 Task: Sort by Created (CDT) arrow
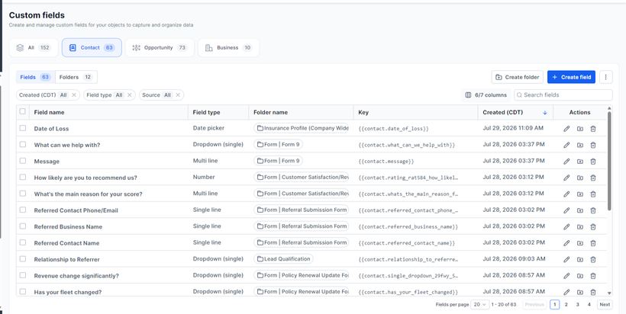click(545, 113)
